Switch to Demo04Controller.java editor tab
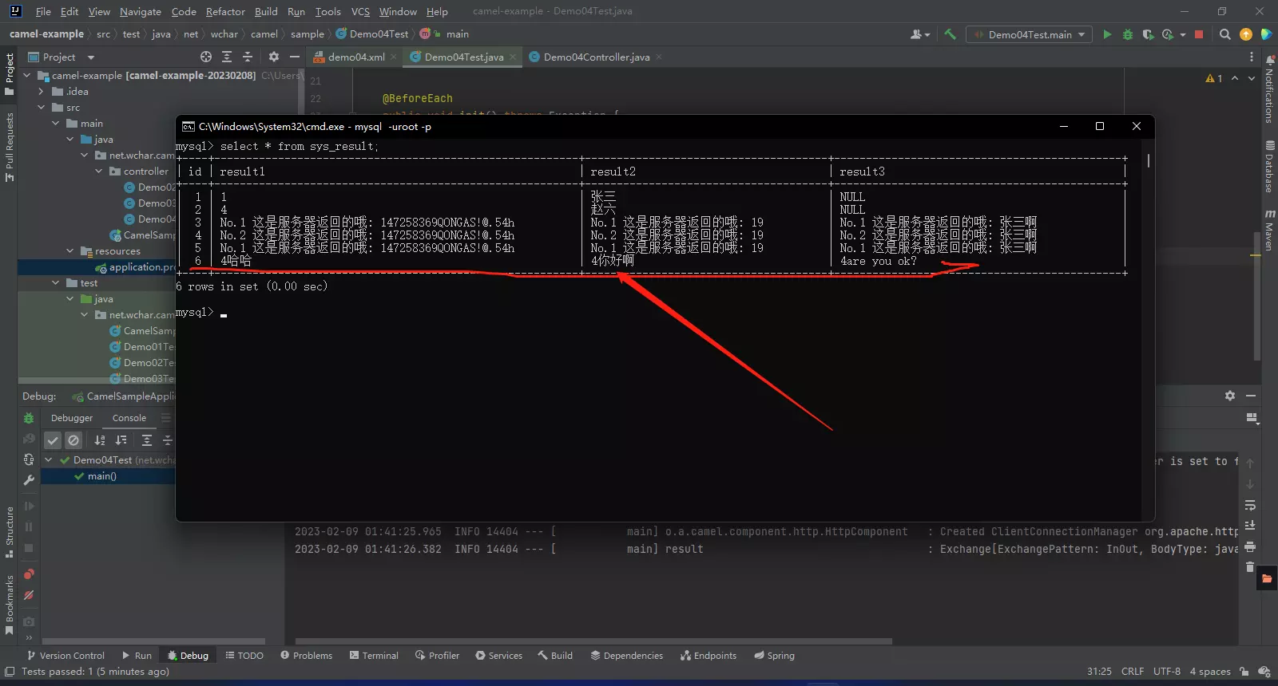The height and width of the screenshot is (686, 1278). point(596,57)
